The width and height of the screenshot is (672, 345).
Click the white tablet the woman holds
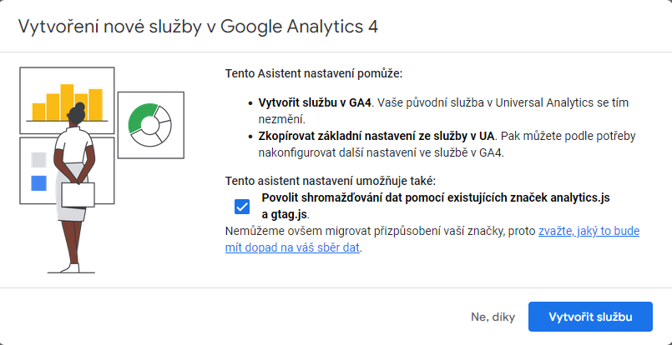pyautogui.click(x=78, y=195)
